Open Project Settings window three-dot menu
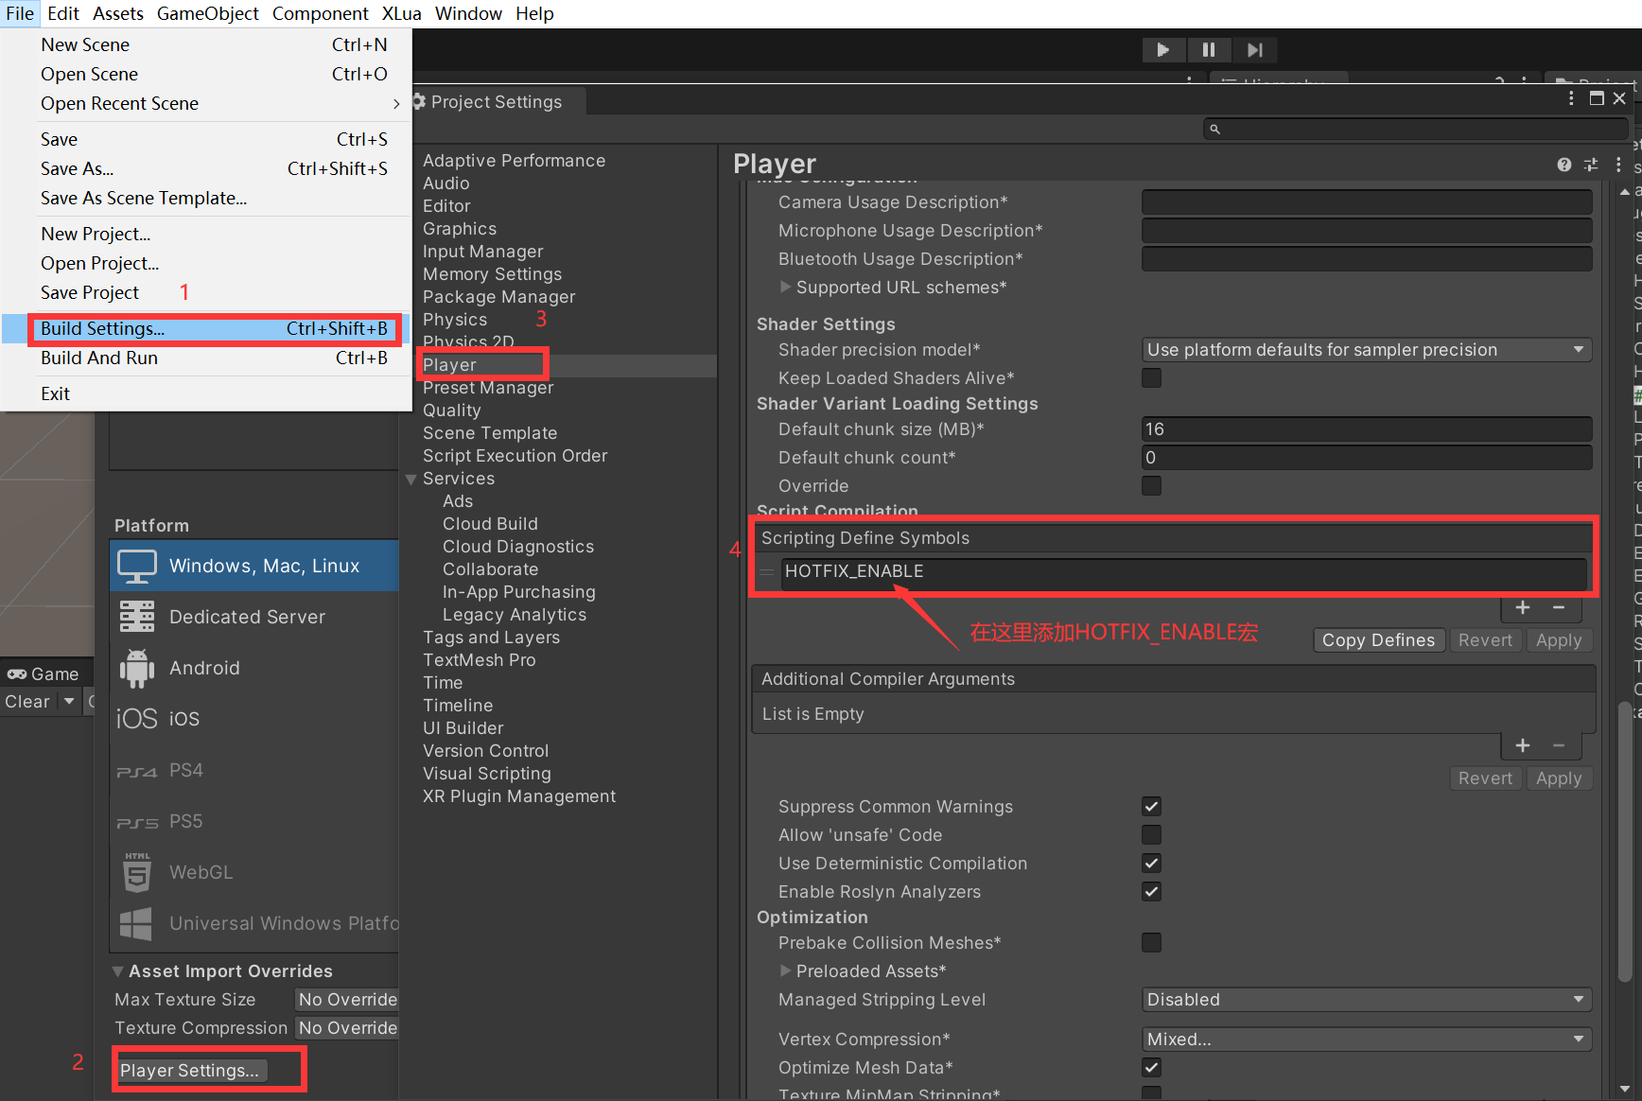The height and width of the screenshot is (1101, 1642). coord(1571,98)
